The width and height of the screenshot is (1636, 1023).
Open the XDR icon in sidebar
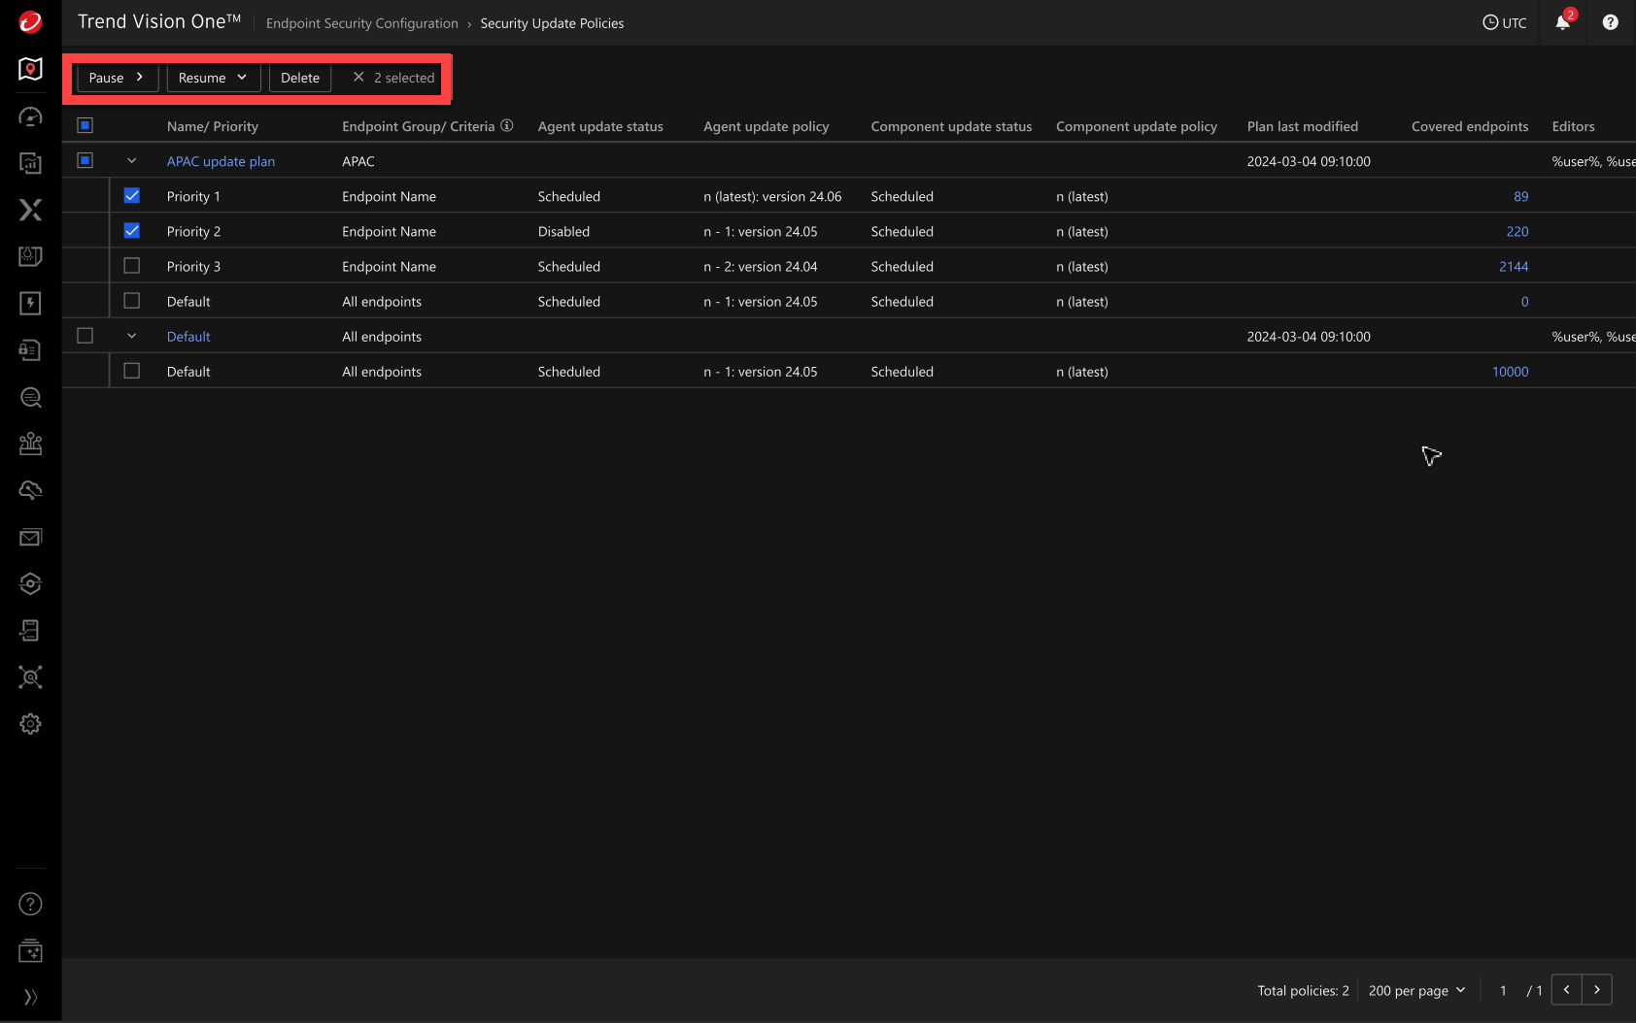coord(30,210)
